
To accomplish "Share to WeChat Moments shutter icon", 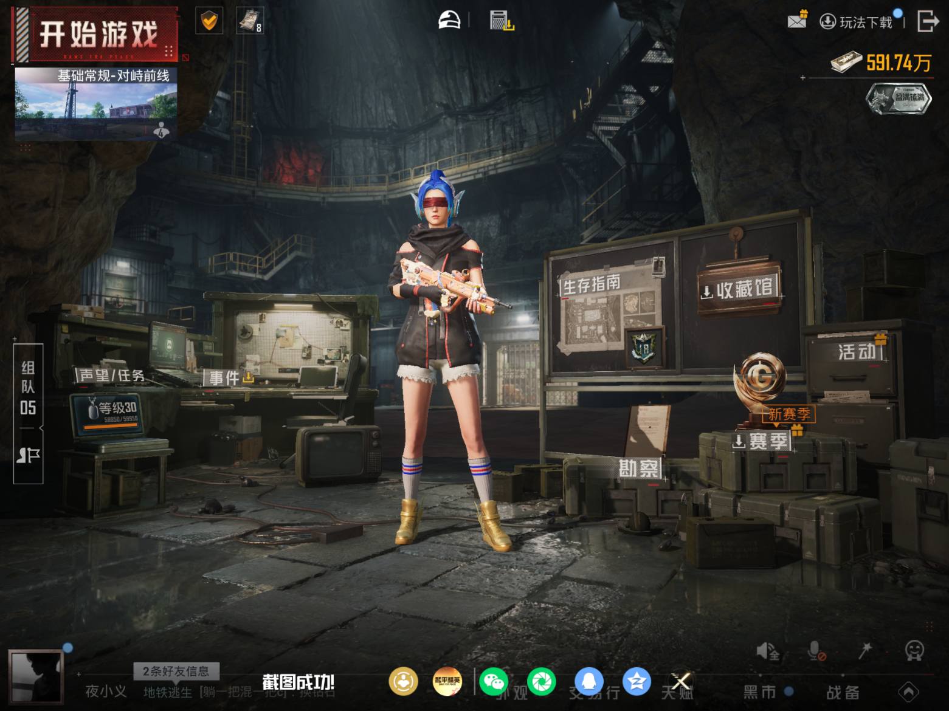I will [x=541, y=681].
